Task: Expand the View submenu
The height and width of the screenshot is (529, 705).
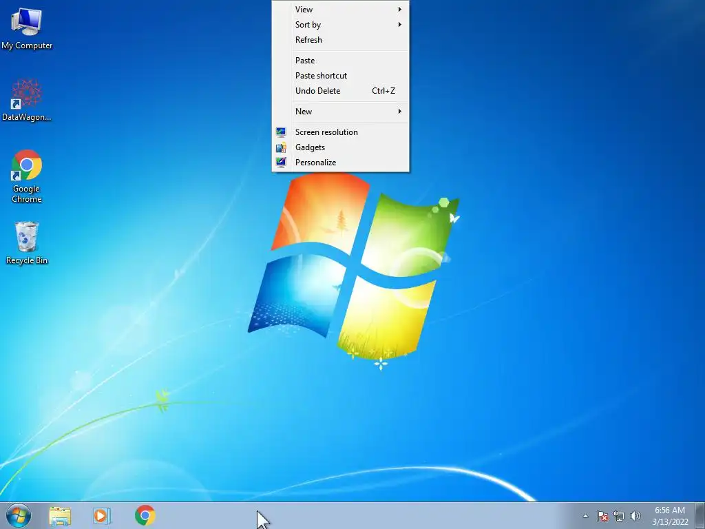Action: [x=340, y=10]
